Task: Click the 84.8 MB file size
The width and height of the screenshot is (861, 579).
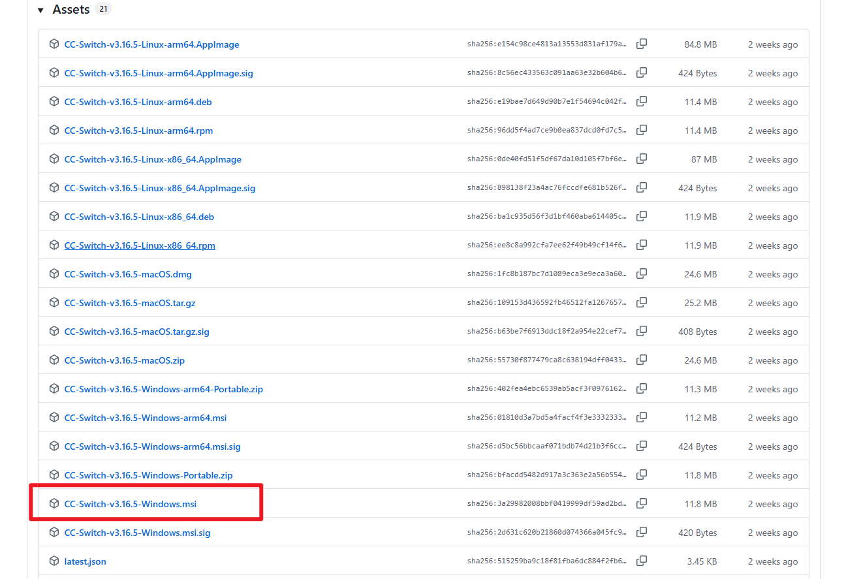Action: click(x=700, y=44)
